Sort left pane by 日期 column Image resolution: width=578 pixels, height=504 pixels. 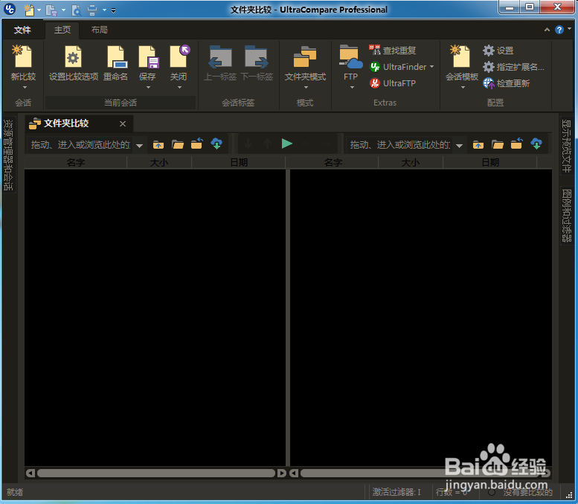point(239,163)
